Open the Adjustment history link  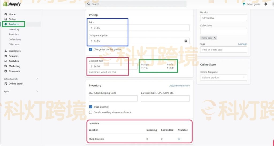pyautogui.click(x=179, y=86)
